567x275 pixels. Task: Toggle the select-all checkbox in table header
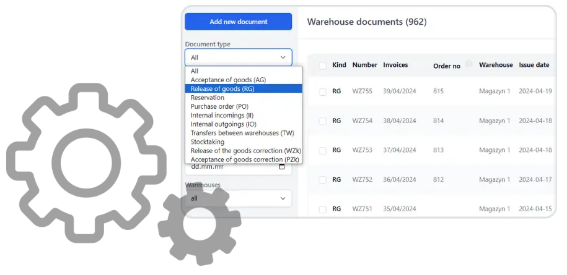[323, 66]
